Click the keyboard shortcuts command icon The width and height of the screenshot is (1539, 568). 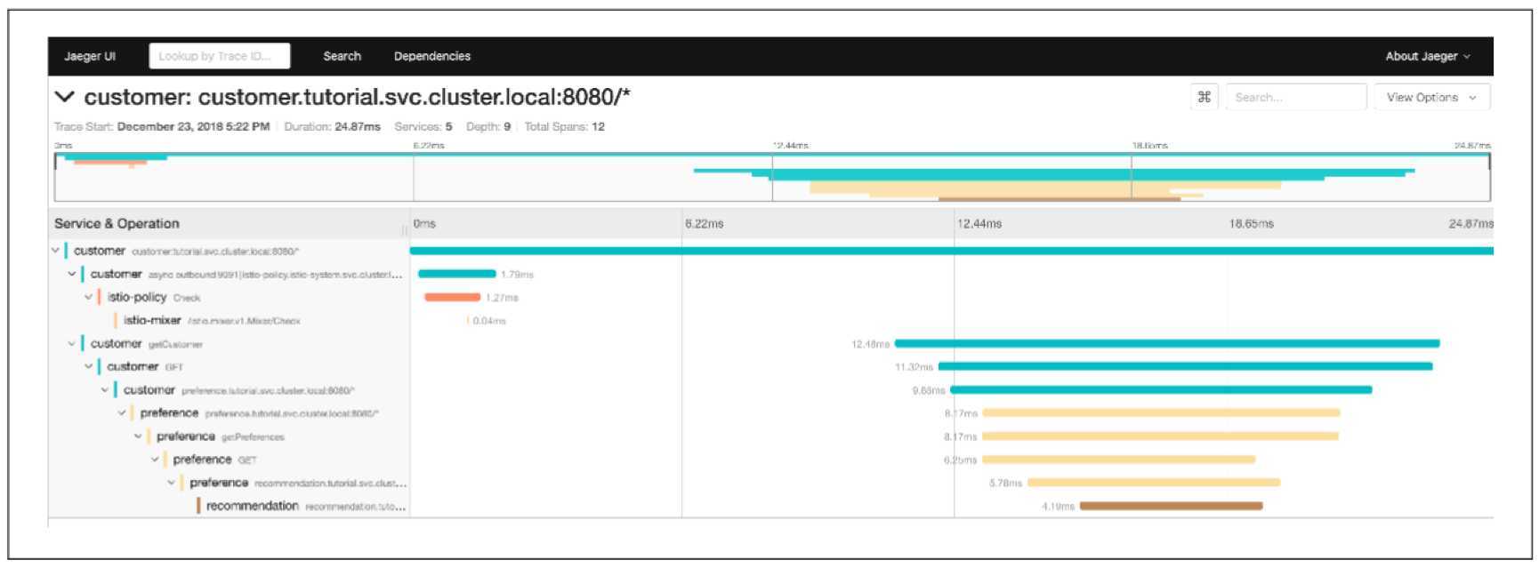1204,98
